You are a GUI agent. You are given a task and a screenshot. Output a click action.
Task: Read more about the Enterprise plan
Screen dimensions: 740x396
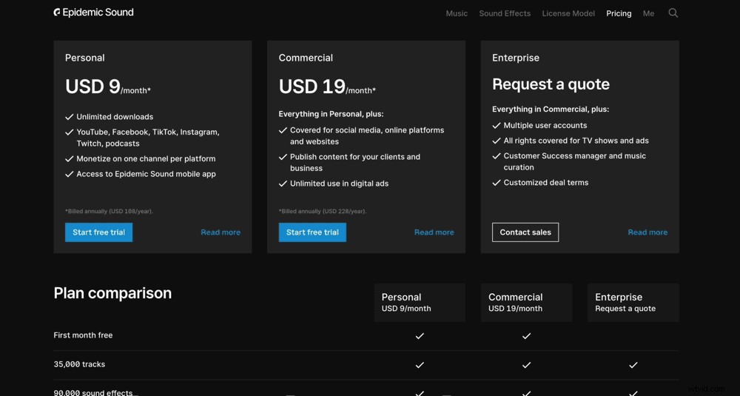click(x=647, y=232)
